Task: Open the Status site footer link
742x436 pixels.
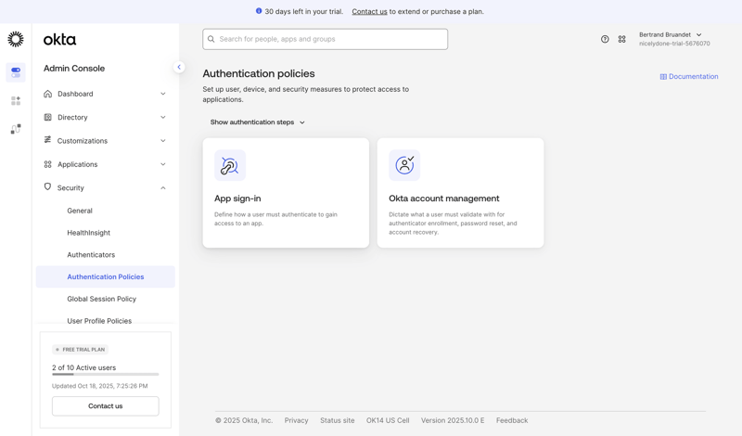Action: tap(338, 420)
